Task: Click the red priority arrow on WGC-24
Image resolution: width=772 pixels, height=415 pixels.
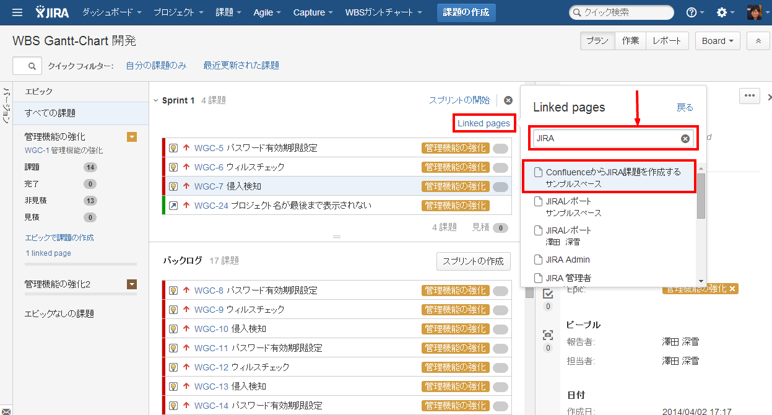Action: pos(186,206)
